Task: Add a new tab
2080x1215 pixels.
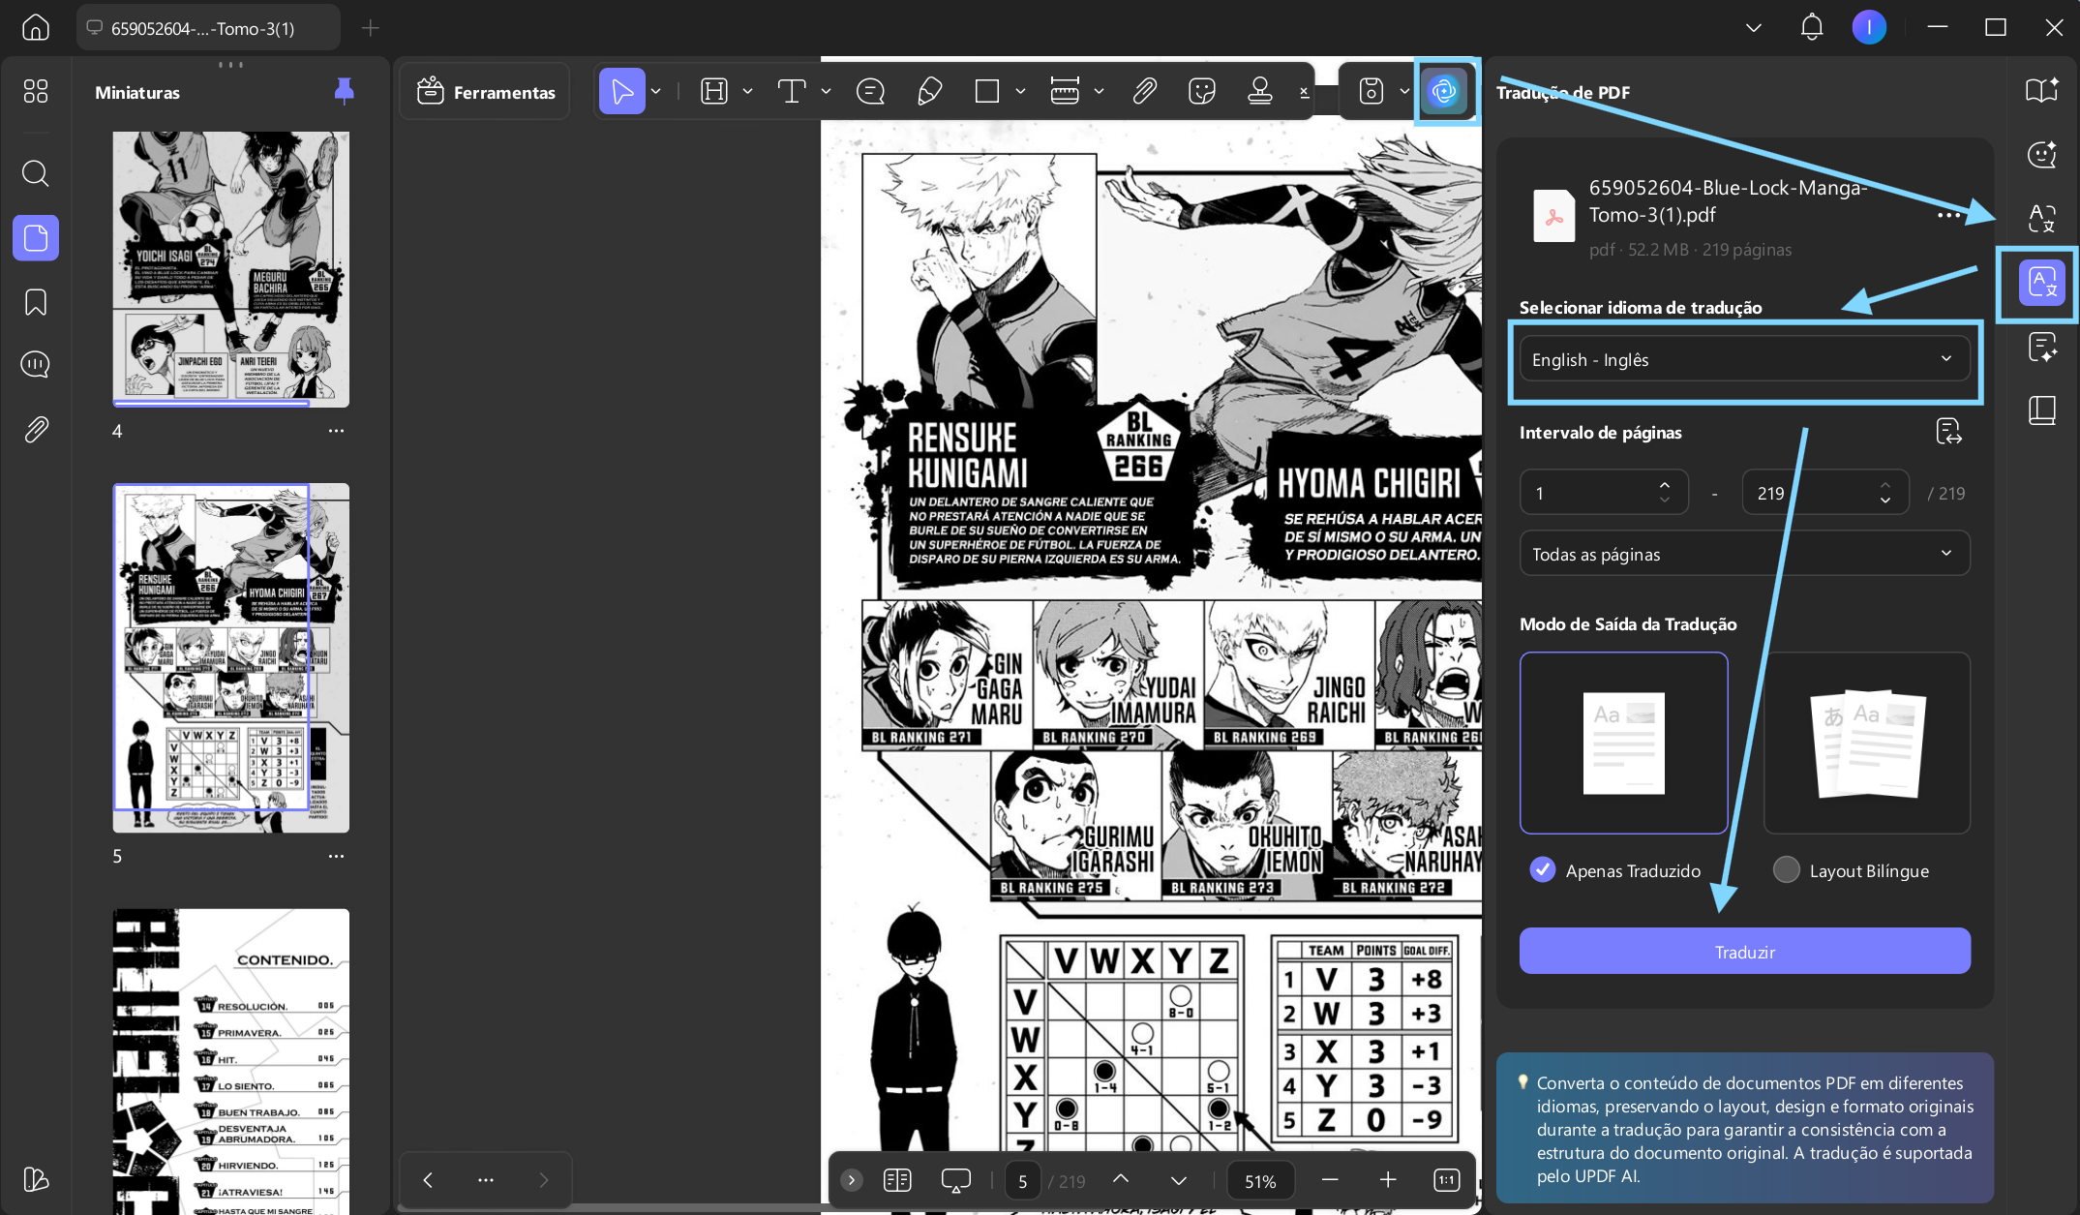Action: click(370, 28)
